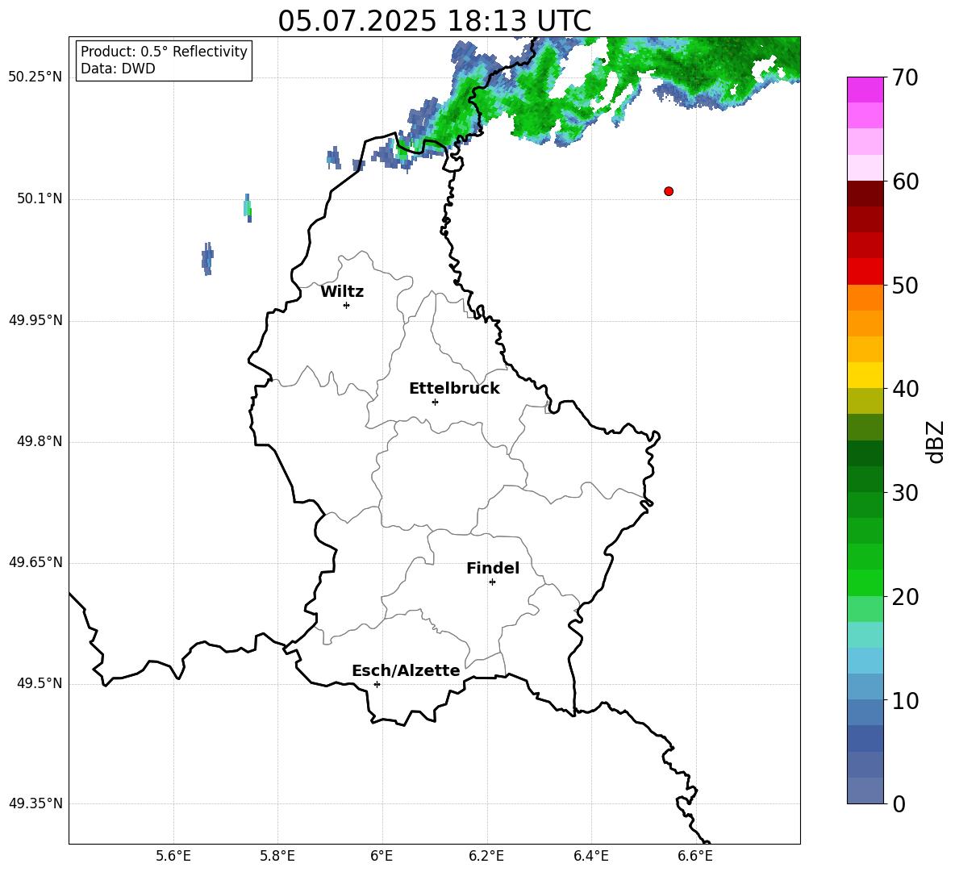Click the Wiltz cross marker

pyautogui.click(x=347, y=305)
